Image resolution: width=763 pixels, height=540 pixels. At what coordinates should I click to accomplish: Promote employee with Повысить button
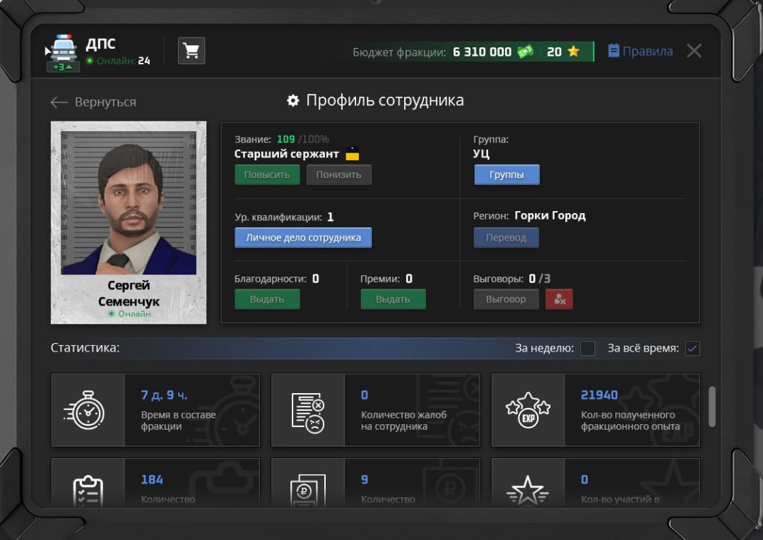(267, 174)
